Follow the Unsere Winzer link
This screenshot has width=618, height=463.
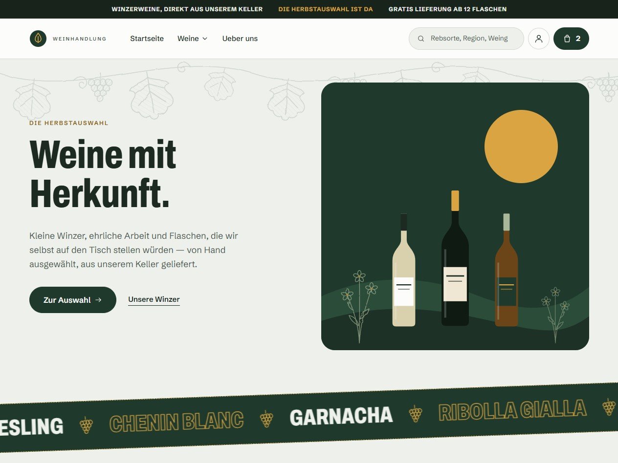pos(154,299)
